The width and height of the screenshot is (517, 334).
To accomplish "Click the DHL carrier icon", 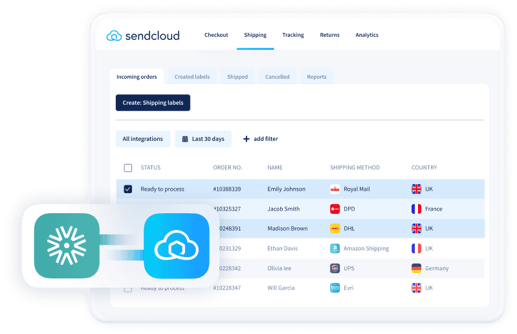I will (335, 228).
